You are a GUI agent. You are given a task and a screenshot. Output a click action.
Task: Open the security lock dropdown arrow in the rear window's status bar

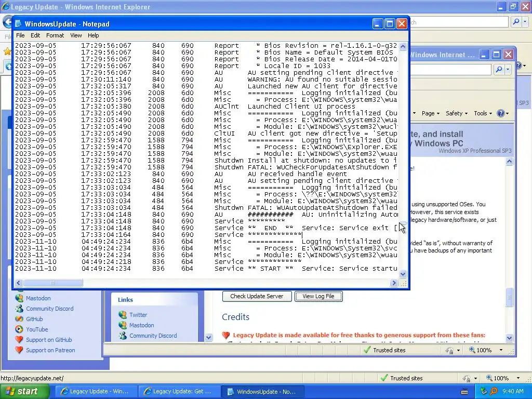475,378
